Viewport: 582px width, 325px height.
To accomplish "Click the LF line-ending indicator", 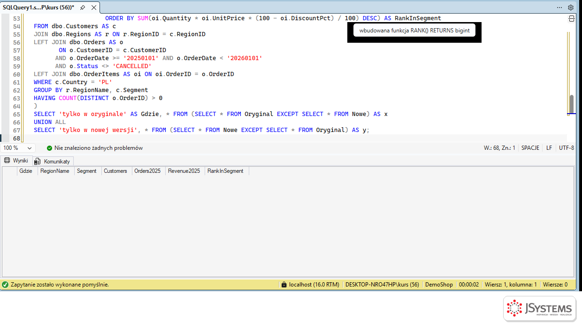I will [x=549, y=148].
